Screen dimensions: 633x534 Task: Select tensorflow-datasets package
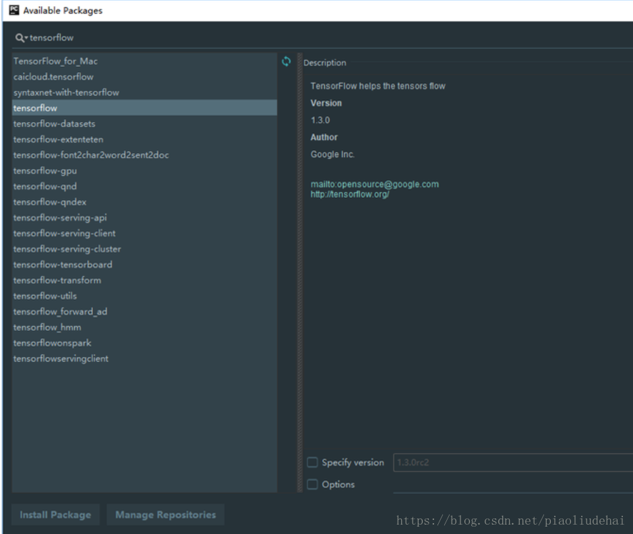144,123
